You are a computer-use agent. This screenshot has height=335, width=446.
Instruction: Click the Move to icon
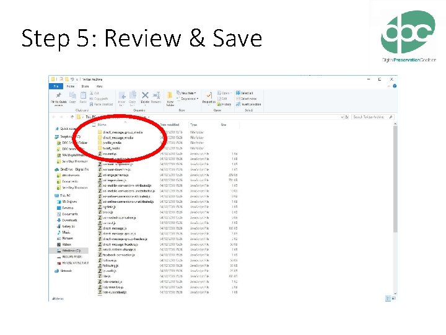(x=122, y=96)
